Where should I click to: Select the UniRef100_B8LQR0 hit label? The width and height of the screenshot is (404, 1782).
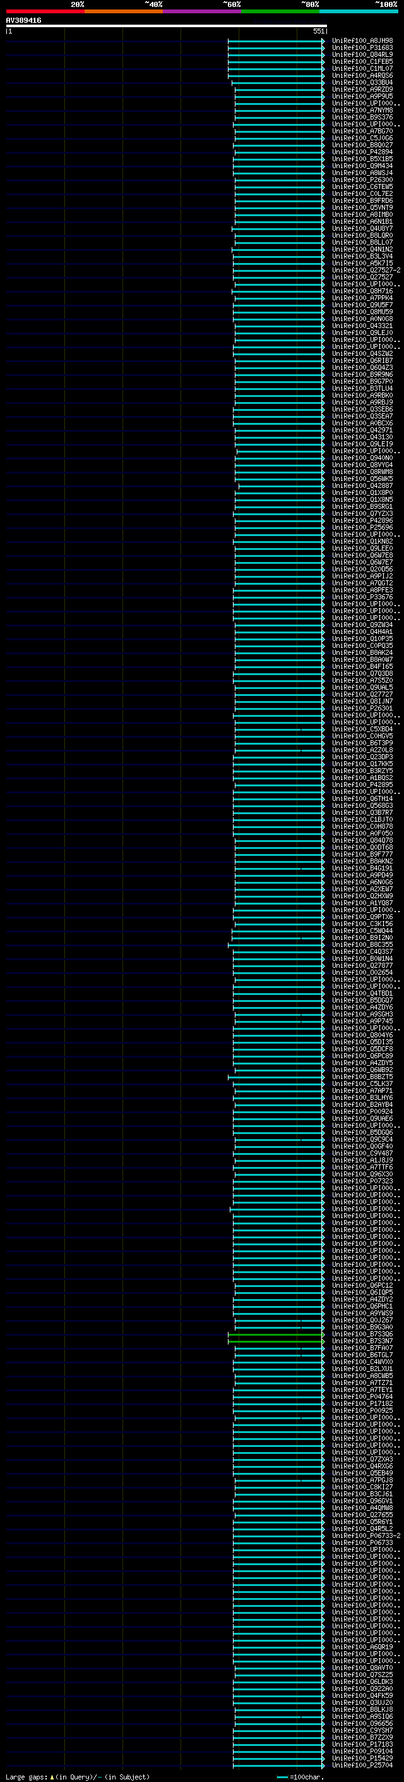(362, 235)
